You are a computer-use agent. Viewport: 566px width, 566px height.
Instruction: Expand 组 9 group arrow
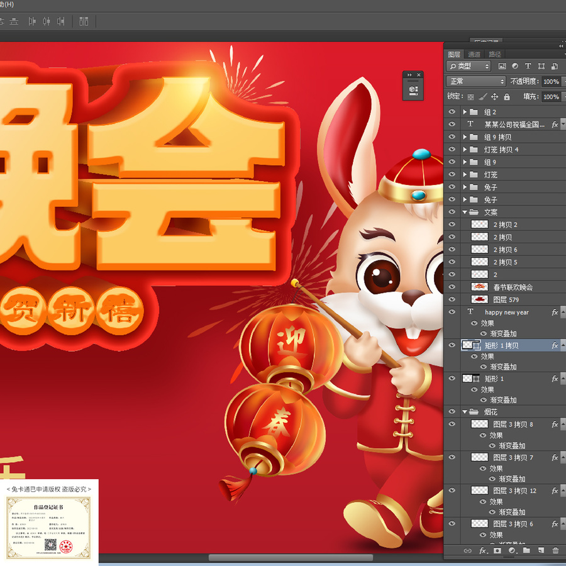coord(465,162)
